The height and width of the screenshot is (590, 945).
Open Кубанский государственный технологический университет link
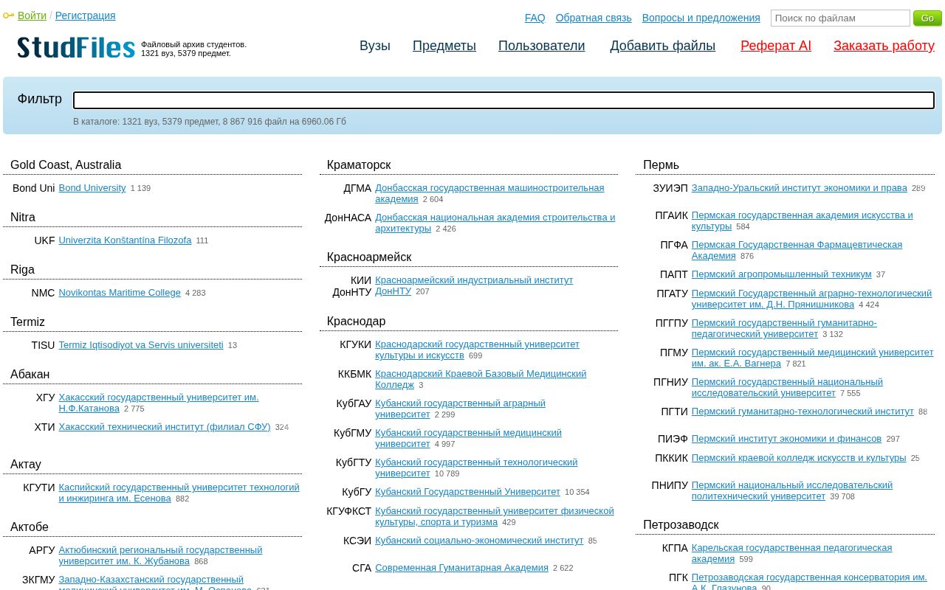(476, 468)
